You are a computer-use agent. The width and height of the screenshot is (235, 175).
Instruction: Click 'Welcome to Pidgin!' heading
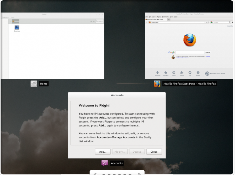(94, 105)
